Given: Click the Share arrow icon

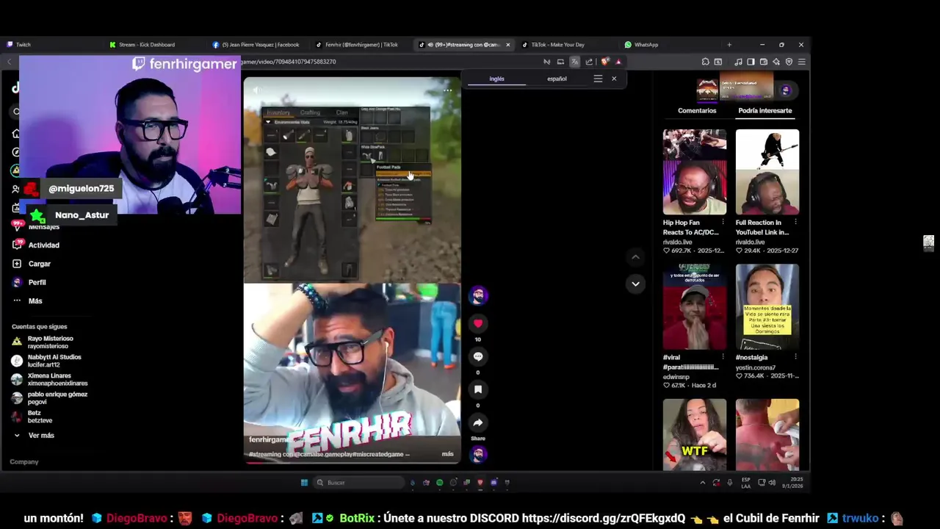Looking at the screenshot, I should 478,422.
